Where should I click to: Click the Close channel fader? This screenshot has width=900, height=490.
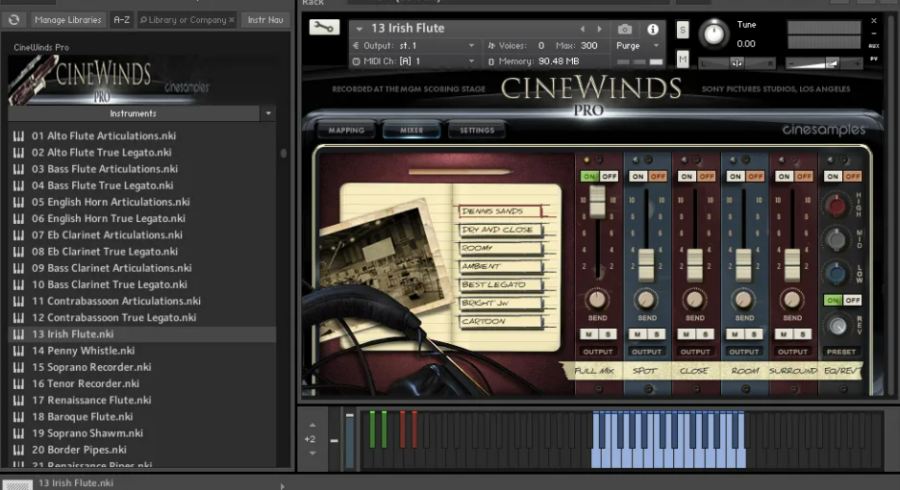(x=694, y=265)
